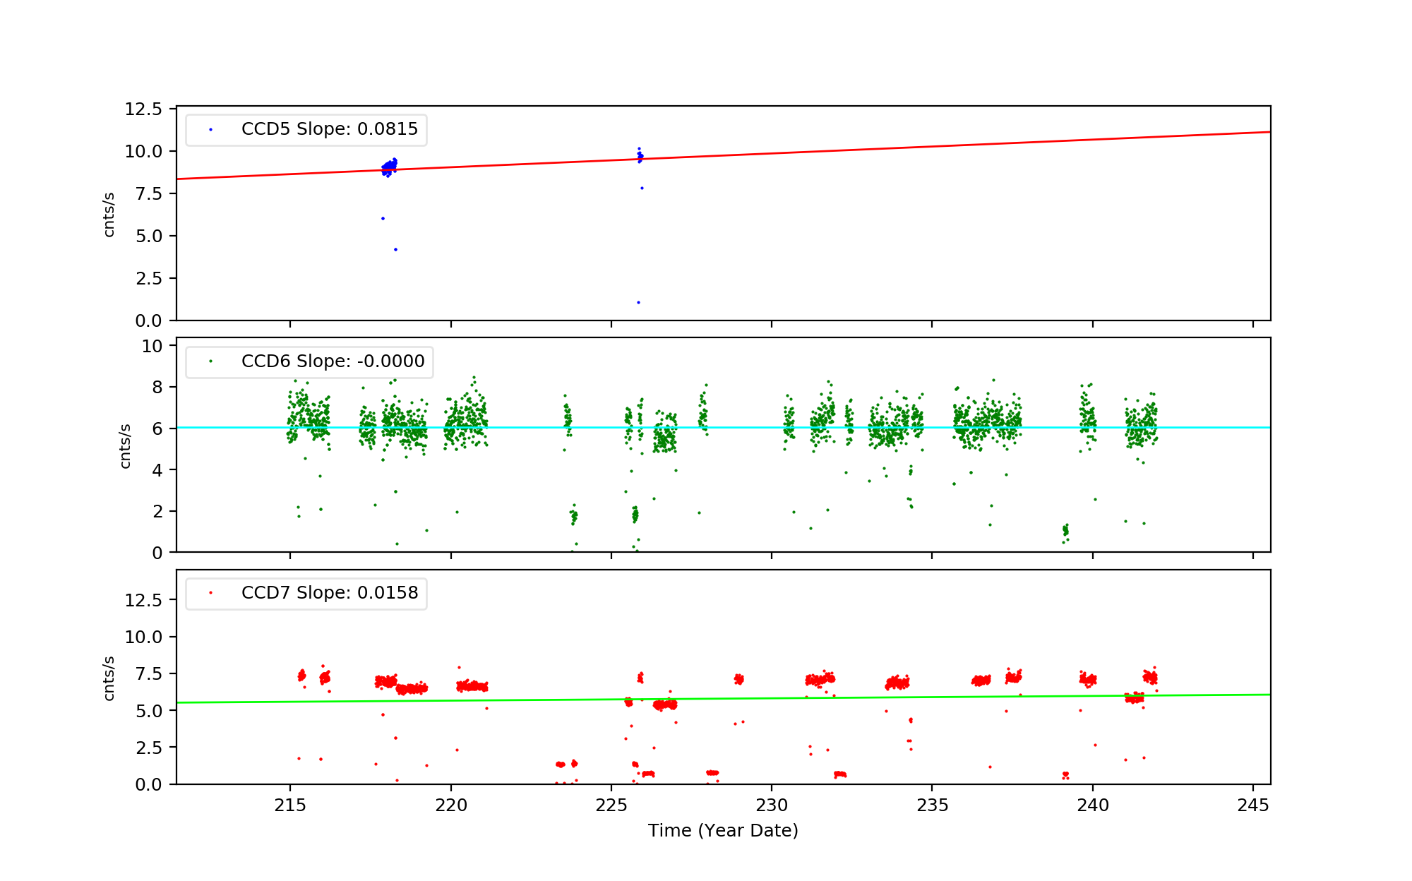Image resolution: width=1412 pixels, height=881 pixels.
Task: Click the CCD5 Slope legend label
Action: (x=329, y=129)
